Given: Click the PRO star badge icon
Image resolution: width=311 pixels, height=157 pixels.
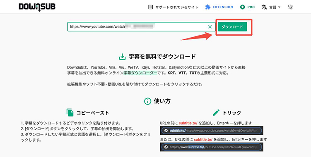Looking at the screenshot, I should (242, 7).
